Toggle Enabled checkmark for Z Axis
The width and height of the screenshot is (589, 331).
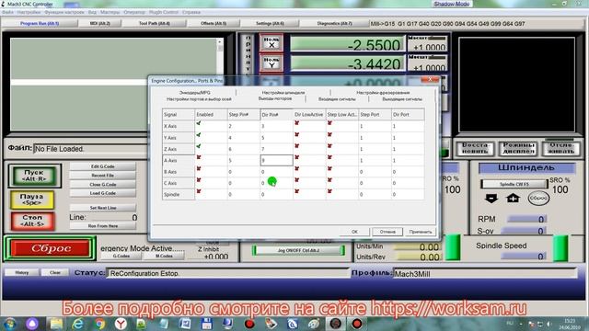(199, 146)
